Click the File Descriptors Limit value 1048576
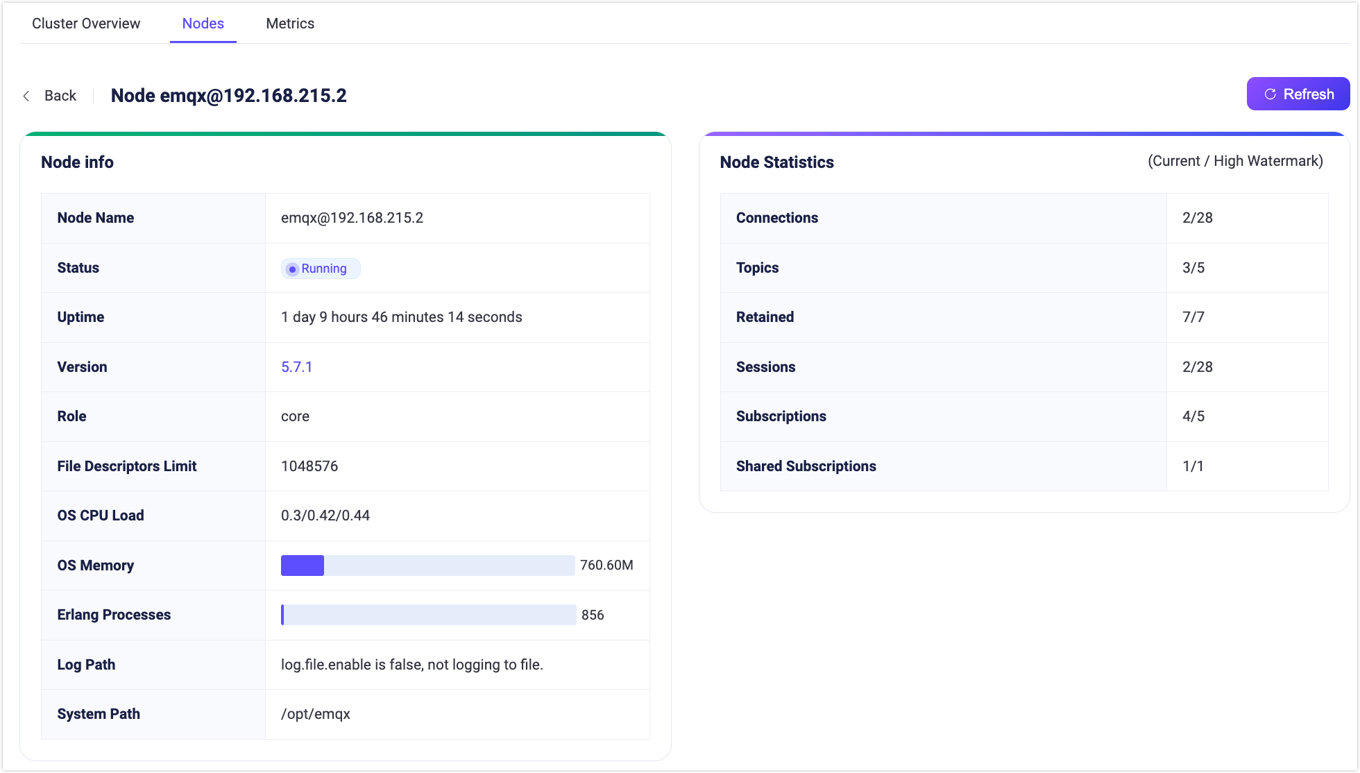 (309, 466)
